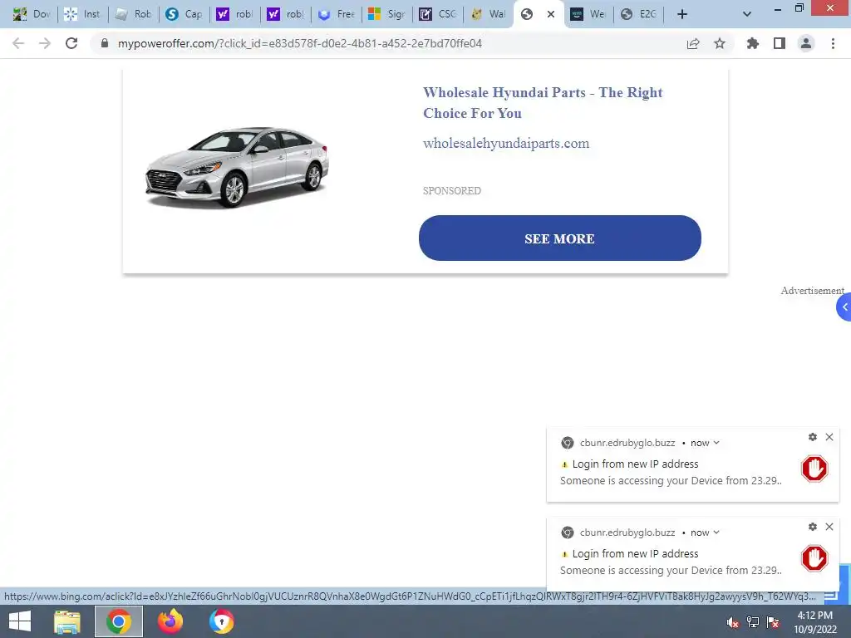Click the taskbar clock showing 4:12 PM

click(x=814, y=622)
